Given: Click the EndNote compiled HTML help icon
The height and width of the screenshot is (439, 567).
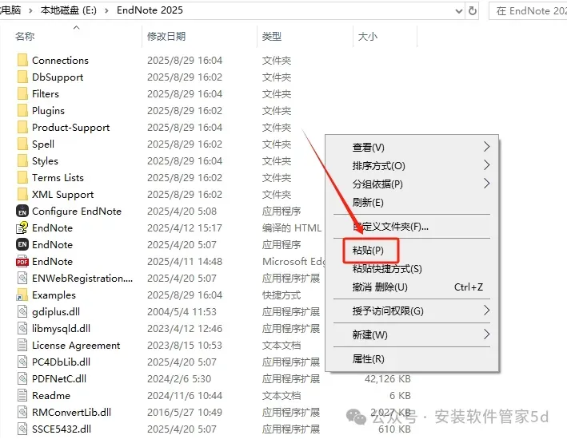Looking at the screenshot, I should (22, 227).
